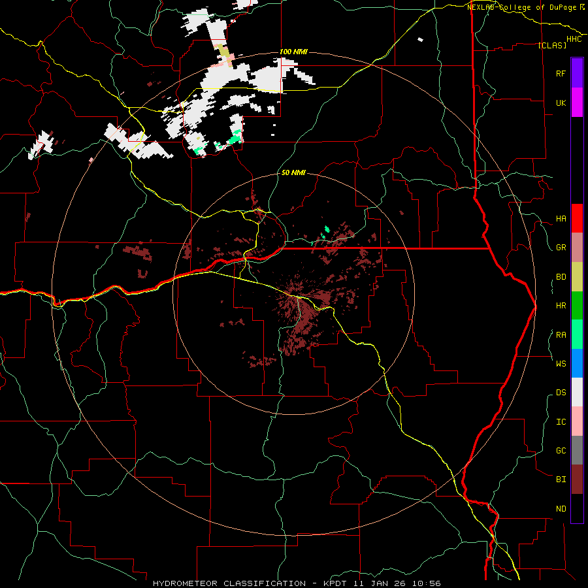Image resolution: width=588 pixels, height=588 pixels.
Task: Click the [CLAS] units label
Action: pos(552,46)
